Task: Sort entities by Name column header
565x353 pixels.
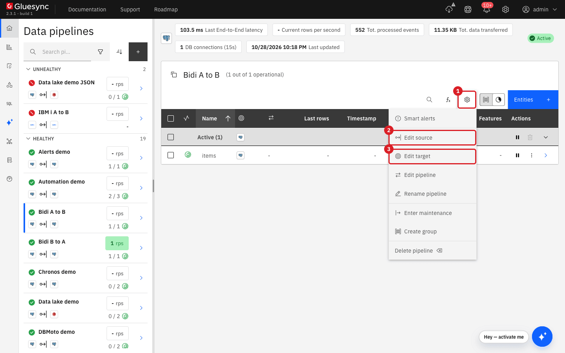Action: click(x=215, y=118)
